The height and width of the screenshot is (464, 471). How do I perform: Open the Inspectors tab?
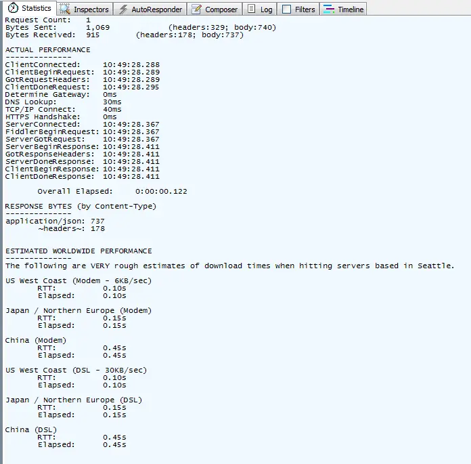pos(85,9)
